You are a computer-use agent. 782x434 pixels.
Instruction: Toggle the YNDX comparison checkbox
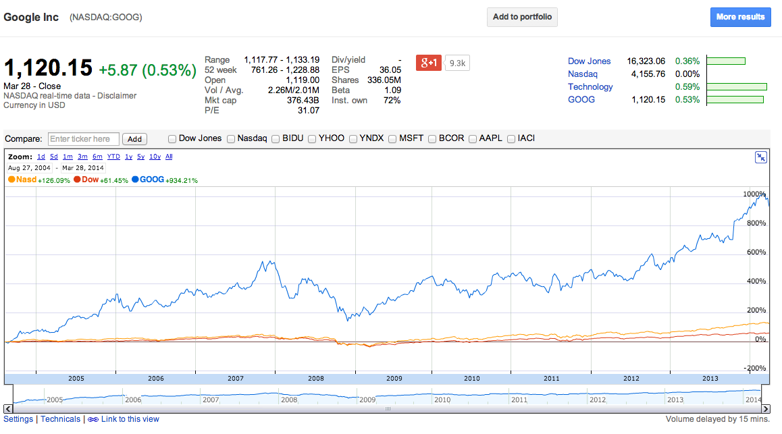pyautogui.click(x=353, y=139)
